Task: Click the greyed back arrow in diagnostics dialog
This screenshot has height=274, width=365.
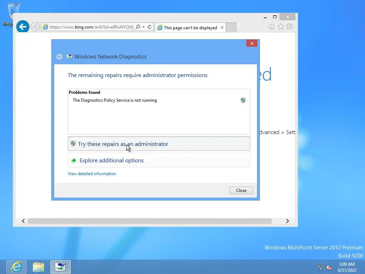Action: 60,57
